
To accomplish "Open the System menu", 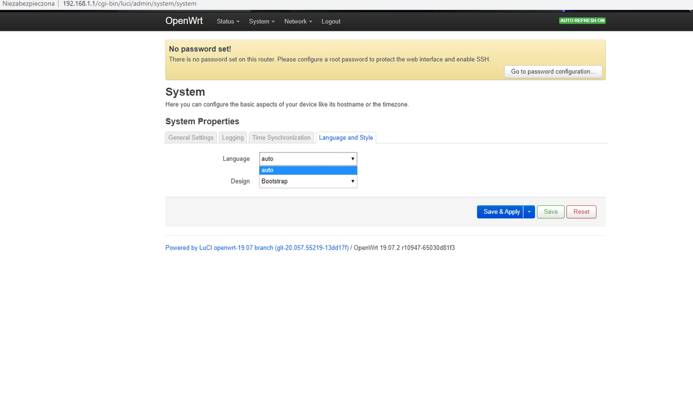I will (262, 22).
